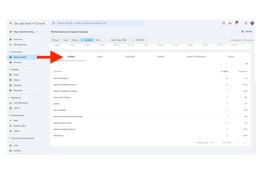This screenshot has width=262, height=175.
Task: Open the hamburger main menu
Action: click(x=10, y=23)
